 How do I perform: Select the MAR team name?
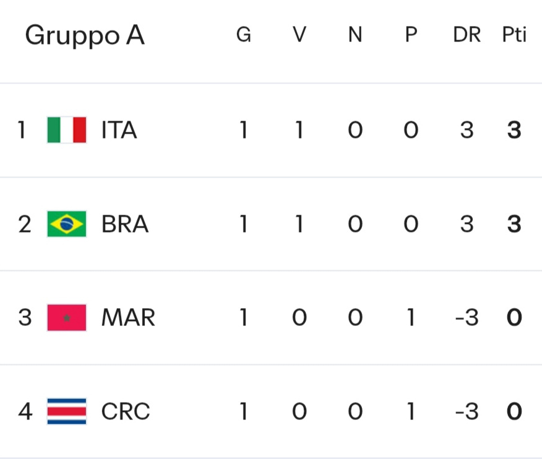coord(128,318)
